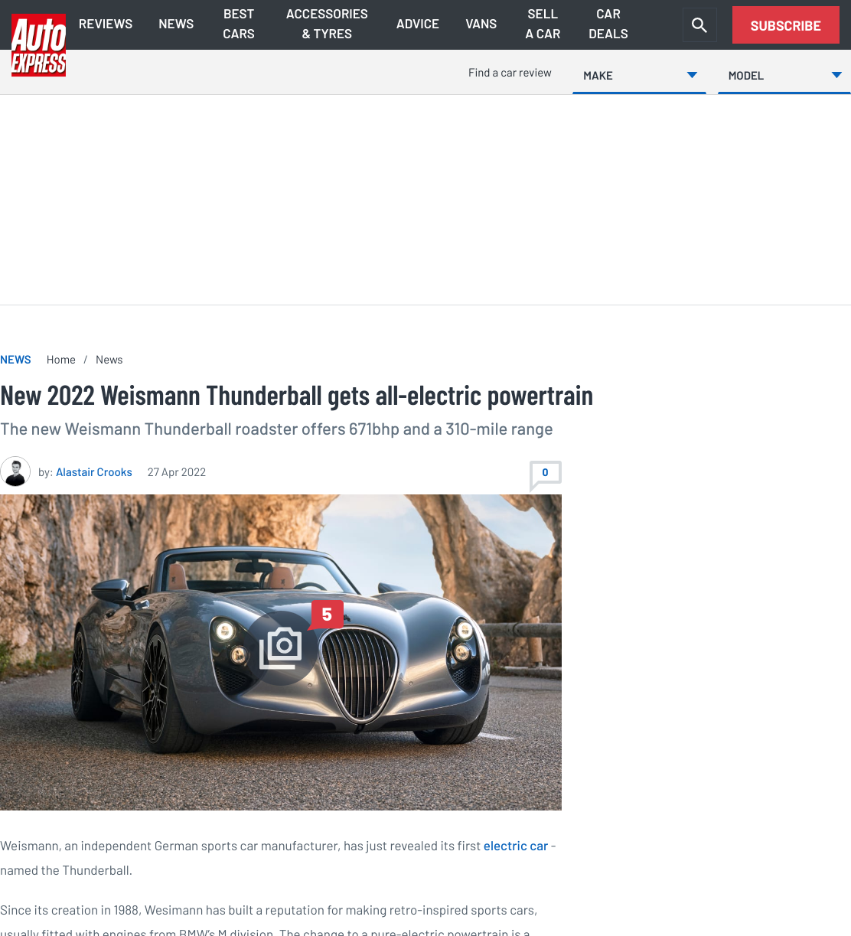The width and height of the screenshot is (851, 936).
Task: Follow the electric car link
Action: click(516, 846)
